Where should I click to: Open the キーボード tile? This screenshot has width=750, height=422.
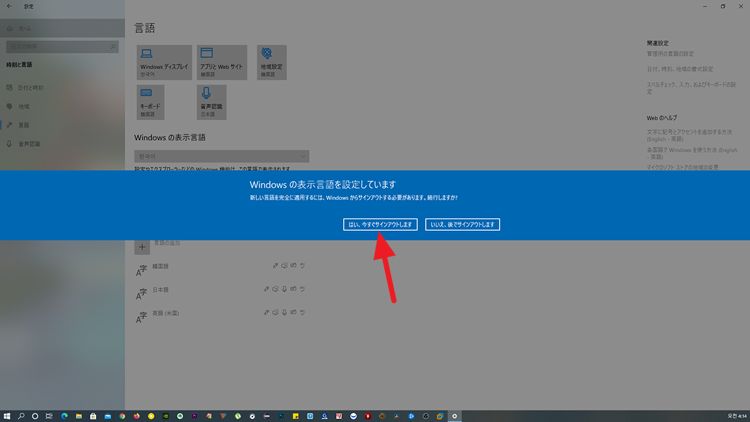pyautogui.click(x=150, y=102)
